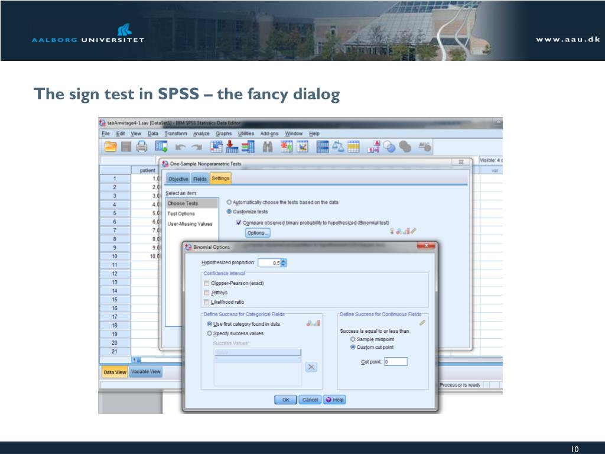This screenshot has height=454, width=605.
Task: Open data document via folder icon
Action: tap(110, 147)
